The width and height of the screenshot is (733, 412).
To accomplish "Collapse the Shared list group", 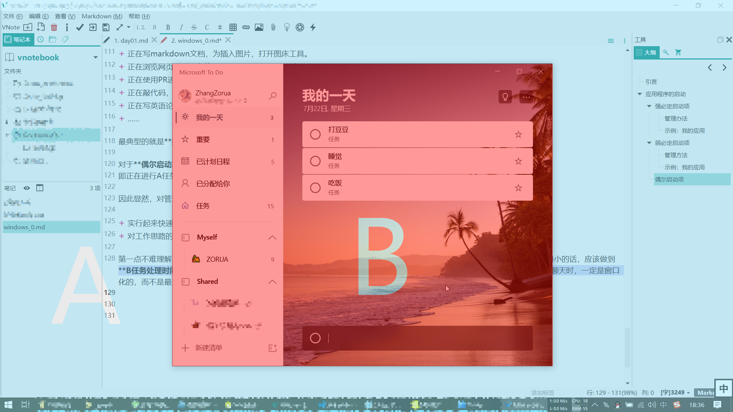I will 272,282.
